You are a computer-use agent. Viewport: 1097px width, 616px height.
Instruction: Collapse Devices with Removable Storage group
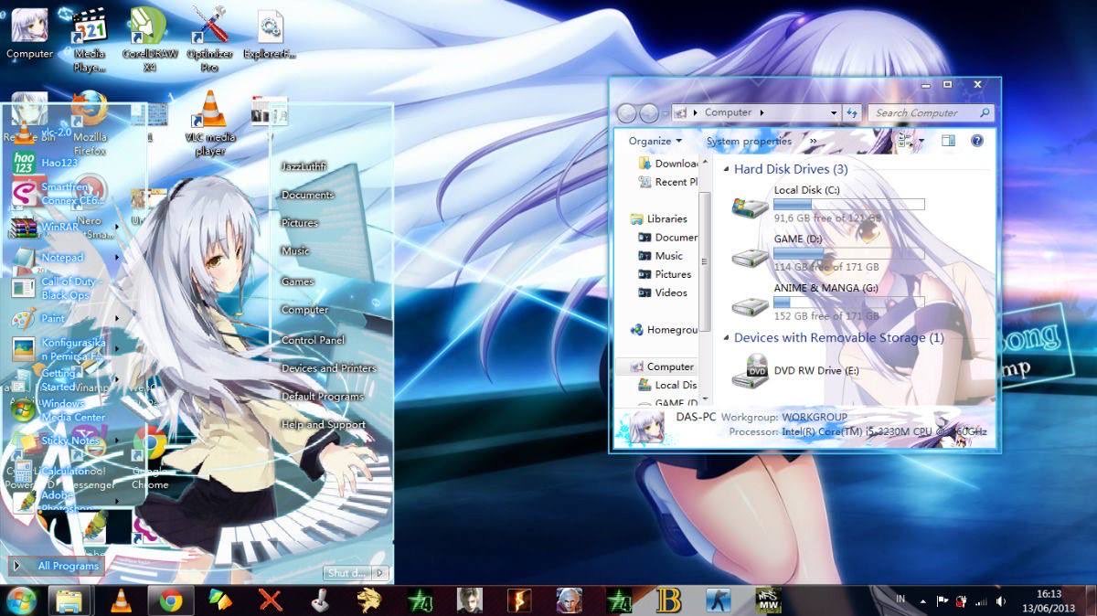pos(727,338)
